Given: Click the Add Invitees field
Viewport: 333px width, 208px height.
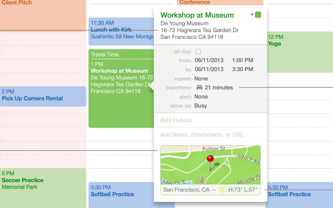Looking at the screenshot, I should 176,120.
